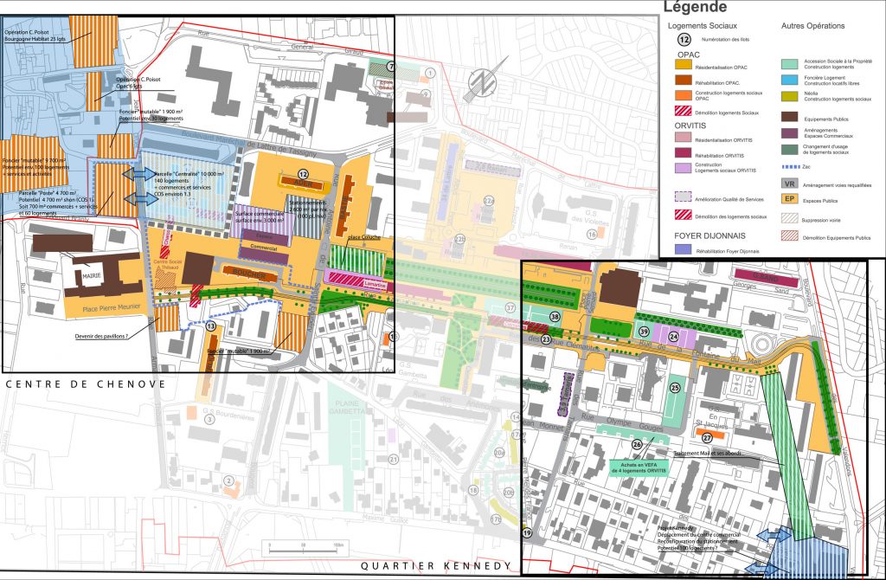Screen dimensions: 886x580
Task: Click the Zac dotted line legend symbol
Action: click(x=790, y=167)
